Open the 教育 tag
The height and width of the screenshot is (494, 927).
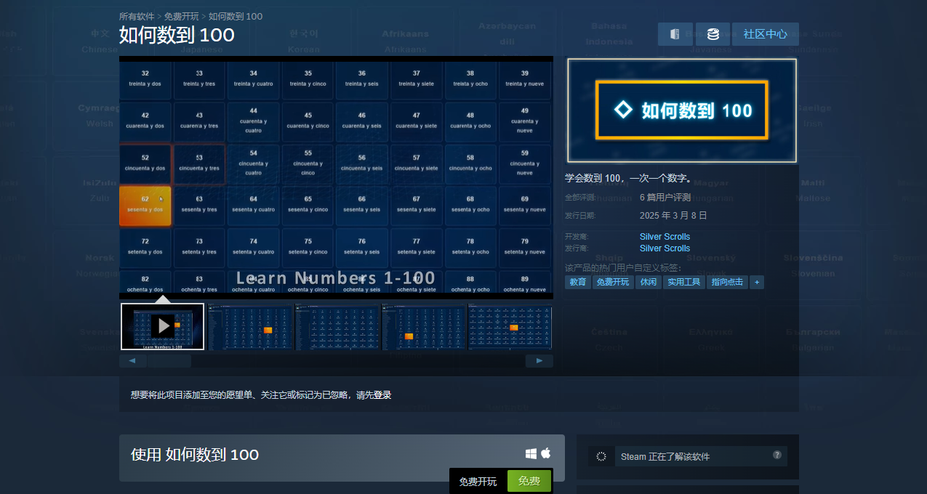coord(578,282)
